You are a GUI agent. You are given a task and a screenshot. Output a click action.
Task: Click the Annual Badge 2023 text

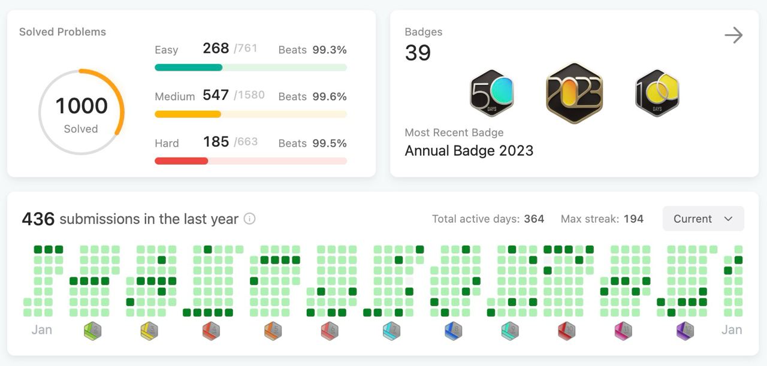pyautogui.click(x=469, y=150)
